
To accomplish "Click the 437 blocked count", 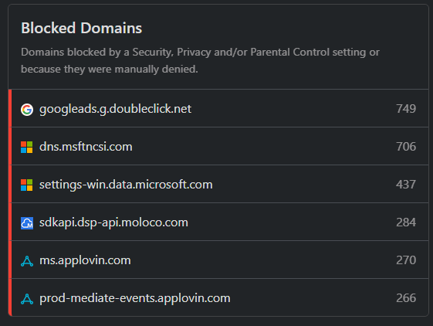I will (406, 185).
